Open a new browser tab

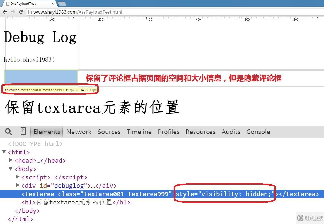coord(62,4)
